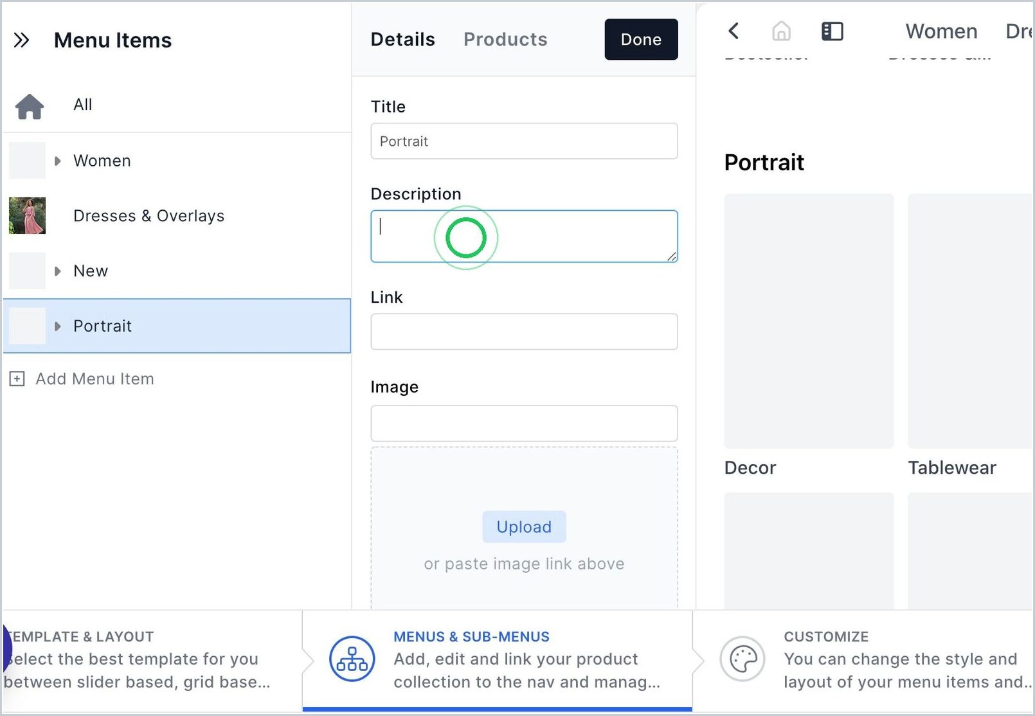Expand the New menu item
This screenshot has height=716, width=1035.
[x=57, y=271]
